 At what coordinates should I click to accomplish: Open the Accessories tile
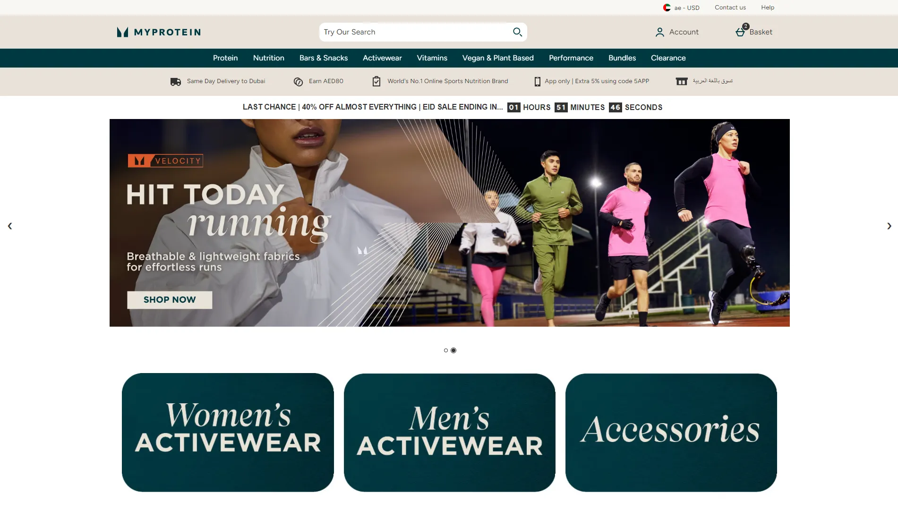pos(671,433)
